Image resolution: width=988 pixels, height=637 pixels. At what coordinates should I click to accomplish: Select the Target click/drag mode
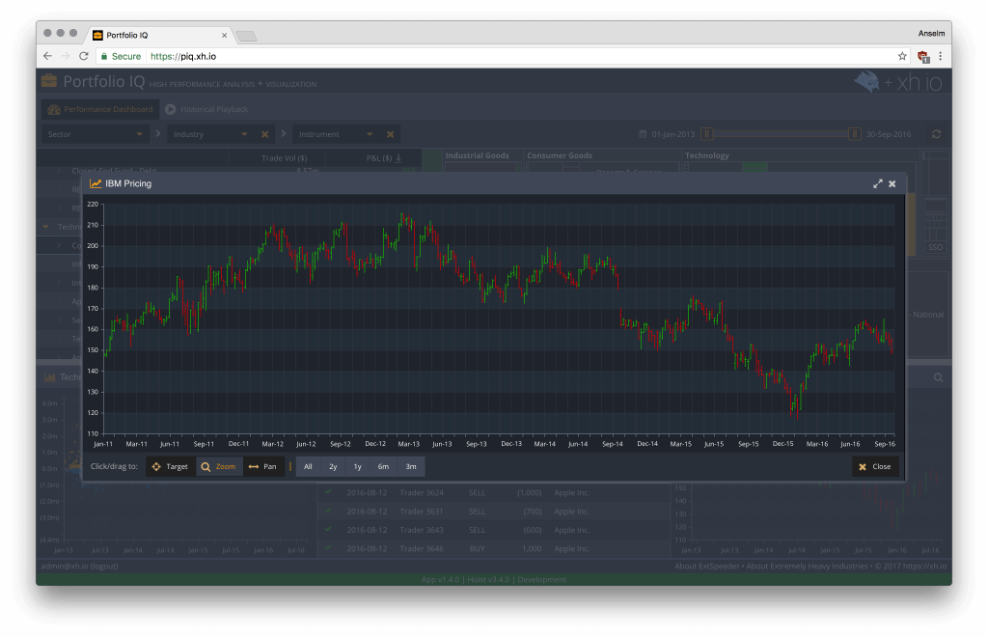point(170,467)
